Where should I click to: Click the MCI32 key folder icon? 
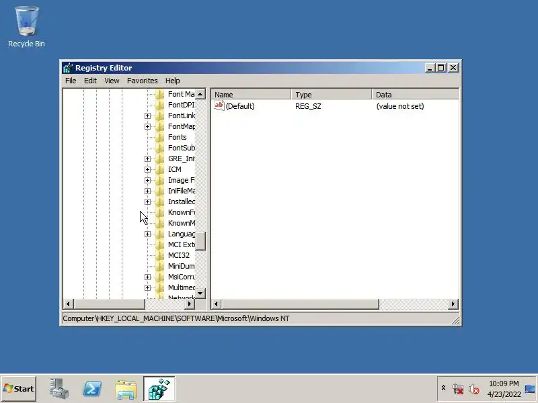coord(159,255)
